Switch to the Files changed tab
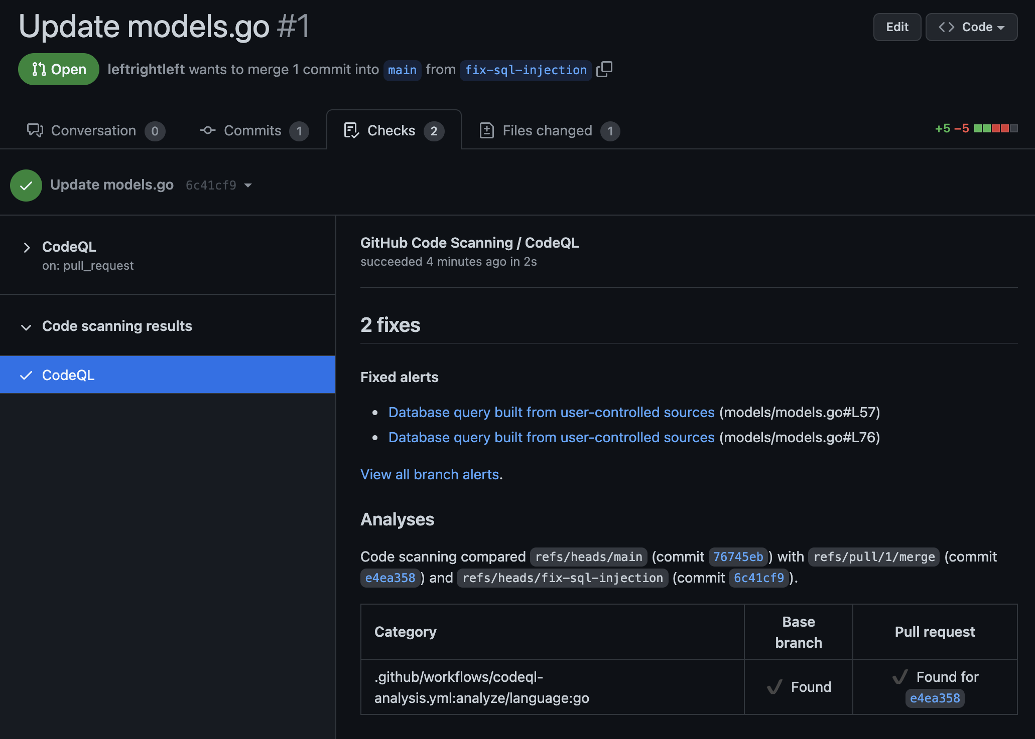Screen dimensions: 1035x739 (x=547, y=130)
